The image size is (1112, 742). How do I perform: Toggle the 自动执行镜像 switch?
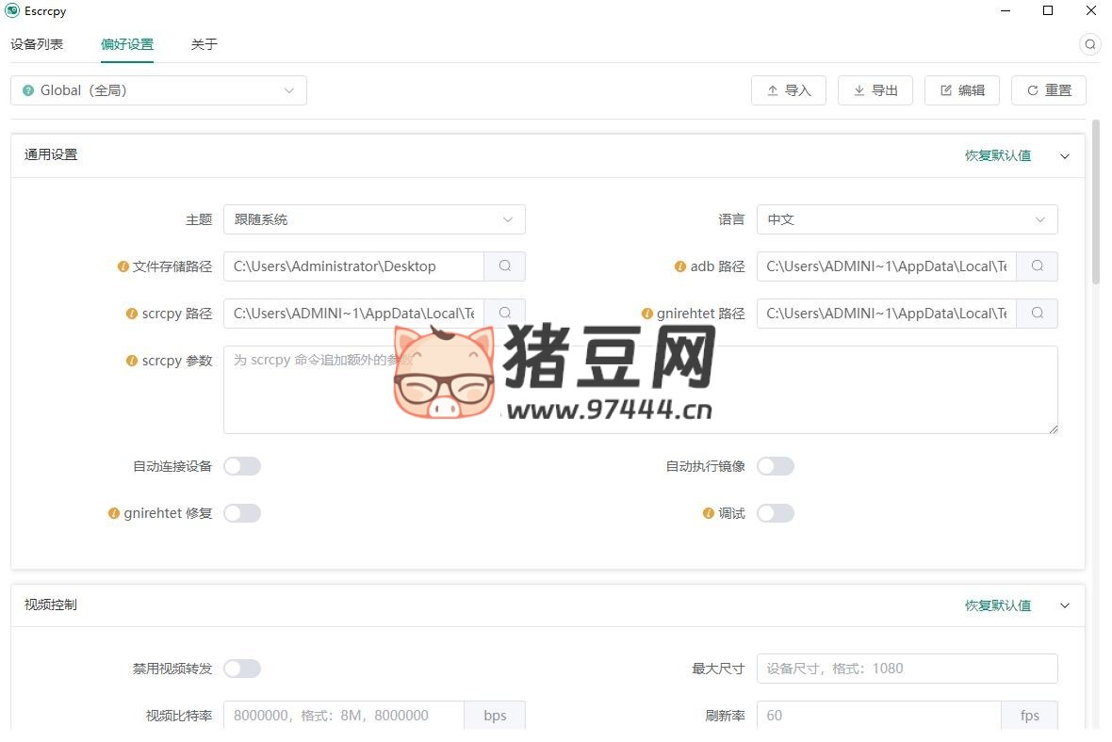click(776, 466)
